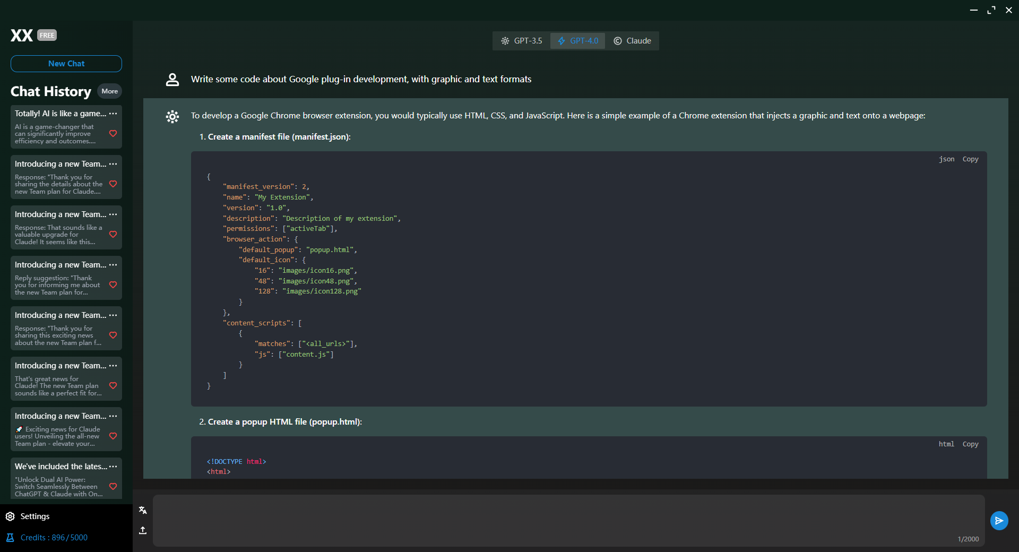The width and height of the screenshot is (1019, 552).
Task: Open chat with 'Unlock Dual AI Power' preview
Action: coord(66,478)
